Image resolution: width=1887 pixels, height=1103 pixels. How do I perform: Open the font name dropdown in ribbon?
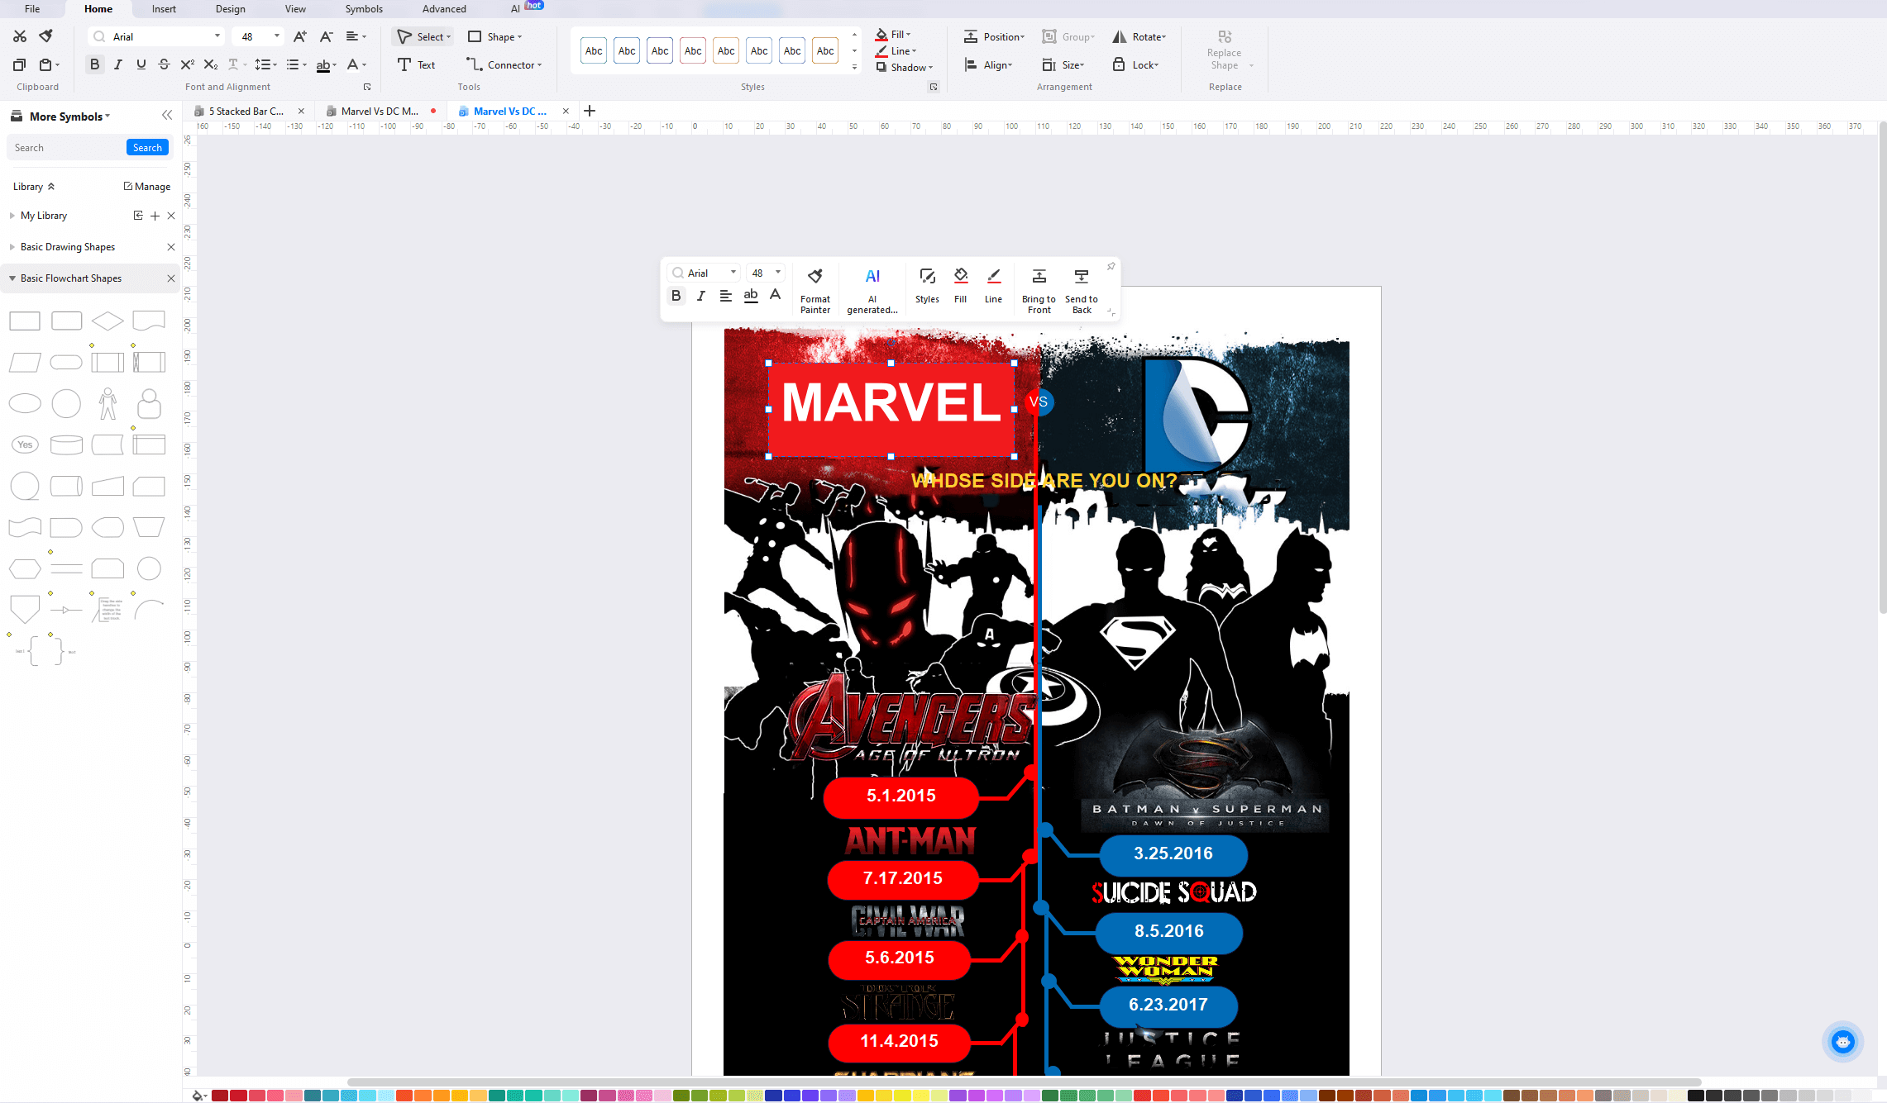tap(217, 36)
